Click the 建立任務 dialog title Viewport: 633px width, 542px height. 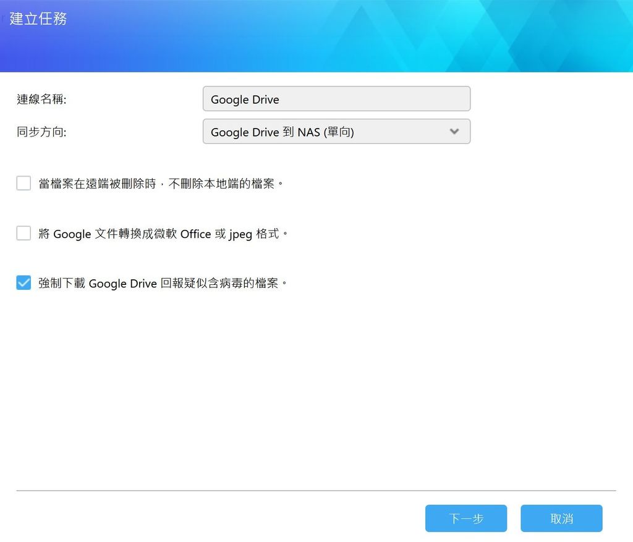[x=38, y=19]
